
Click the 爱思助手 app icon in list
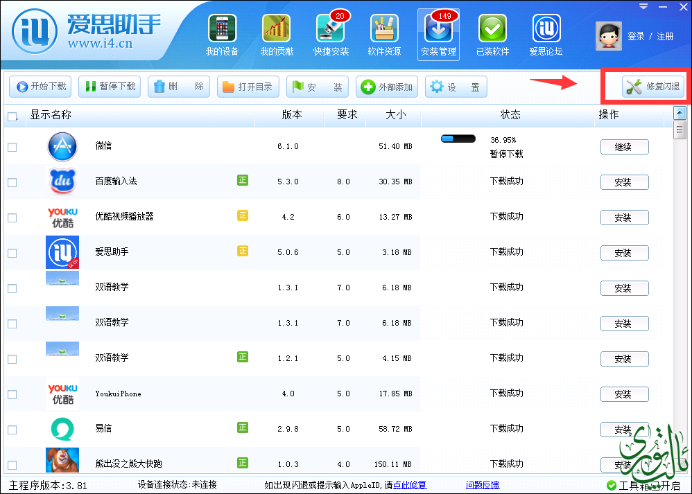click(x=62, y=252)
